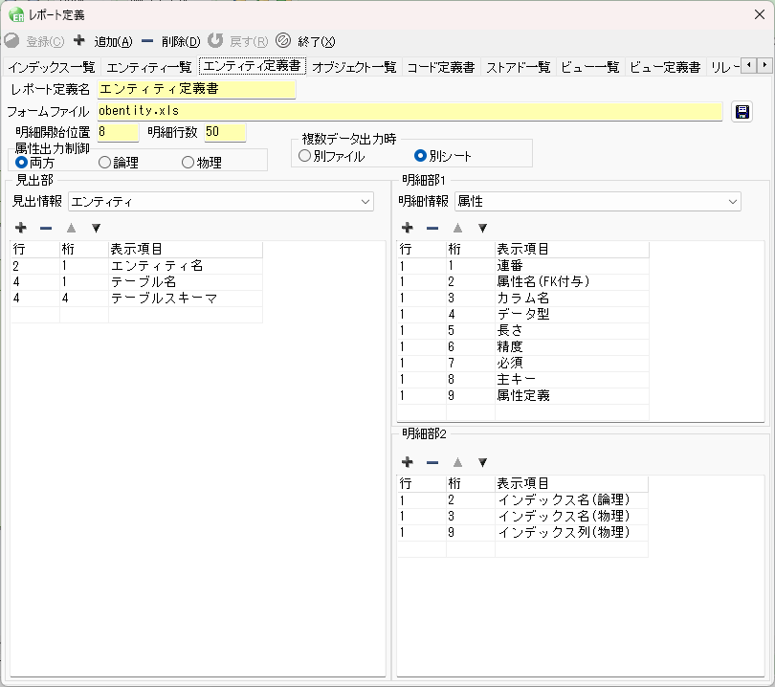Image resolution: width=775 pixels, height=687 pixels.
Task: Click the 追加(A) add button
Action: tap(102, 41)
